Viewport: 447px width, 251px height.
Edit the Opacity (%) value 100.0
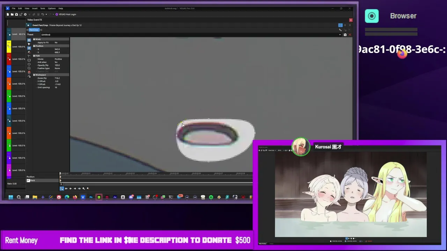click(57, 65)
